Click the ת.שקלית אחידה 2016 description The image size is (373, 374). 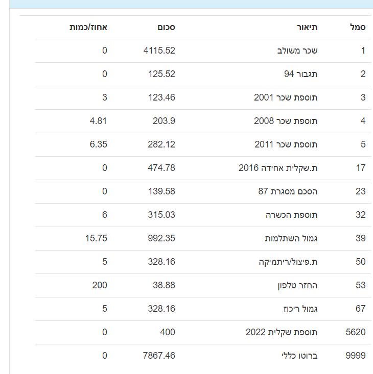[278, 168]
